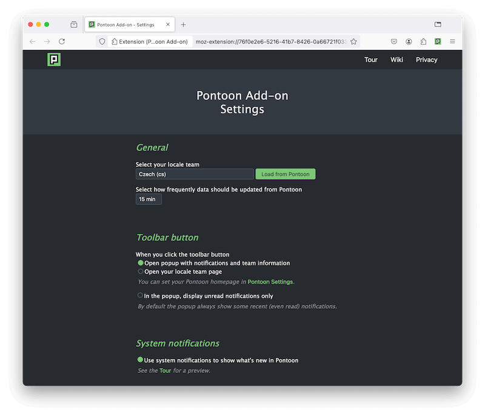Click the Pontoon logo in the page header
The width and height of the screenshot is (485, 416).
[54, 59]
